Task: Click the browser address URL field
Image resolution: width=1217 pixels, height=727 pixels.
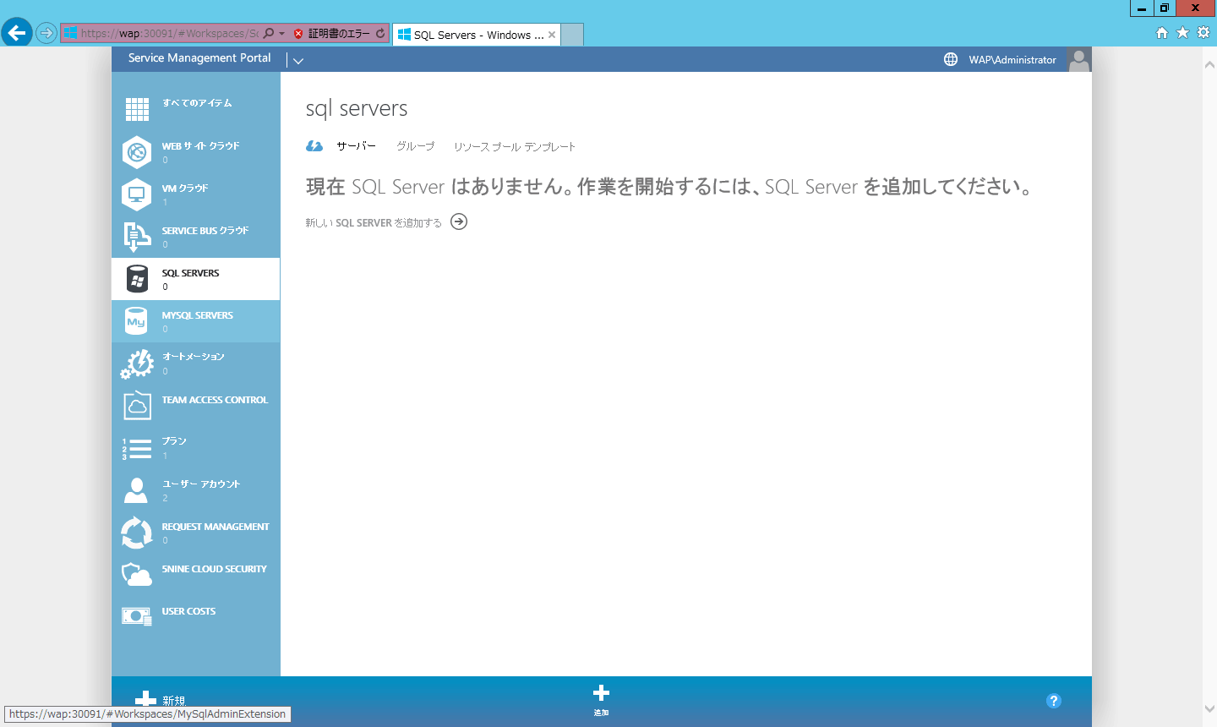Action: (169, 34)
